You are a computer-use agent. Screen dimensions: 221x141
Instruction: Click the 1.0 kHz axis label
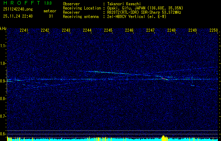(x=3, y=63)
